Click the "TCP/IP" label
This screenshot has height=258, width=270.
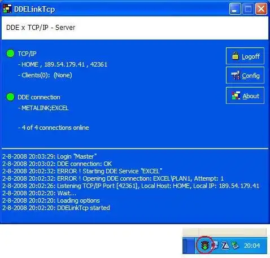(27, 54)
